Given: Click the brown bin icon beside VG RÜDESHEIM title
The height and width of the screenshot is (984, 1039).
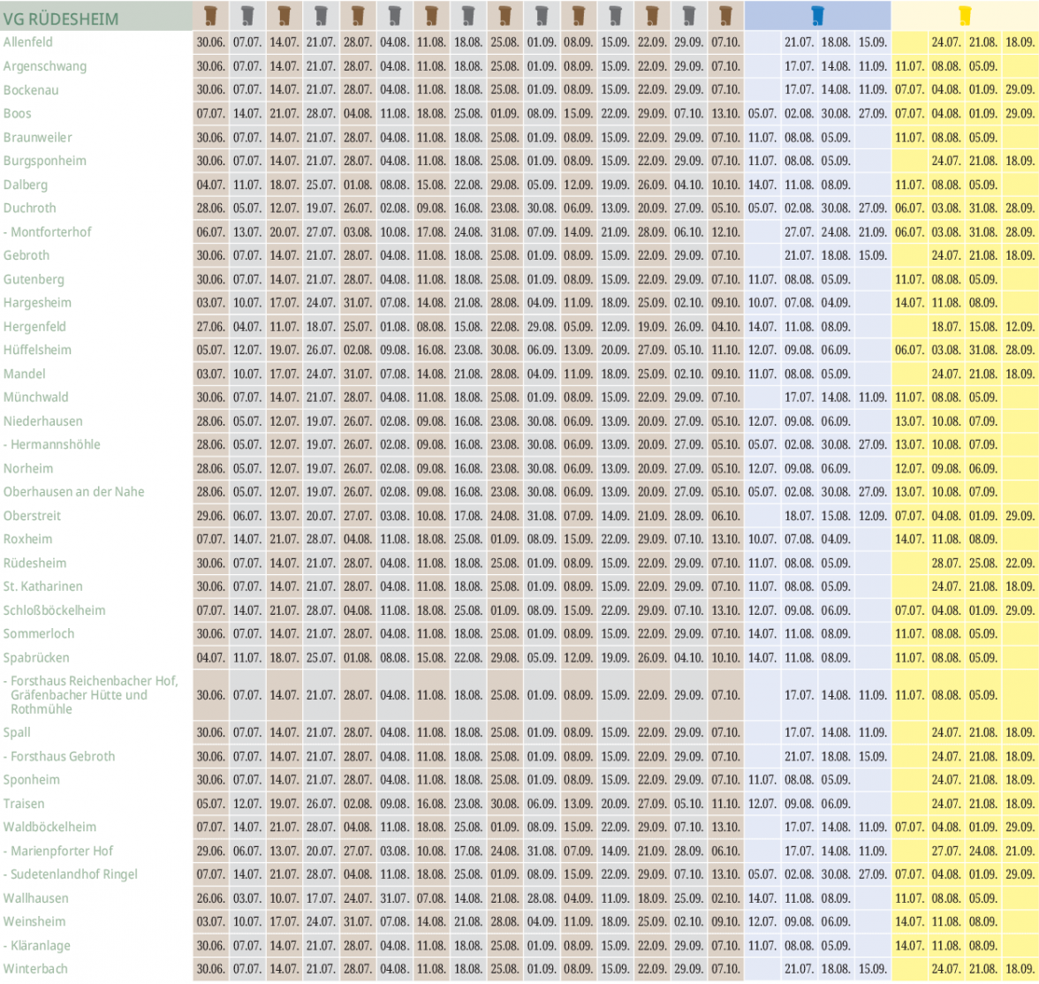Looking at the screenshot, I should tap(210, 15).
